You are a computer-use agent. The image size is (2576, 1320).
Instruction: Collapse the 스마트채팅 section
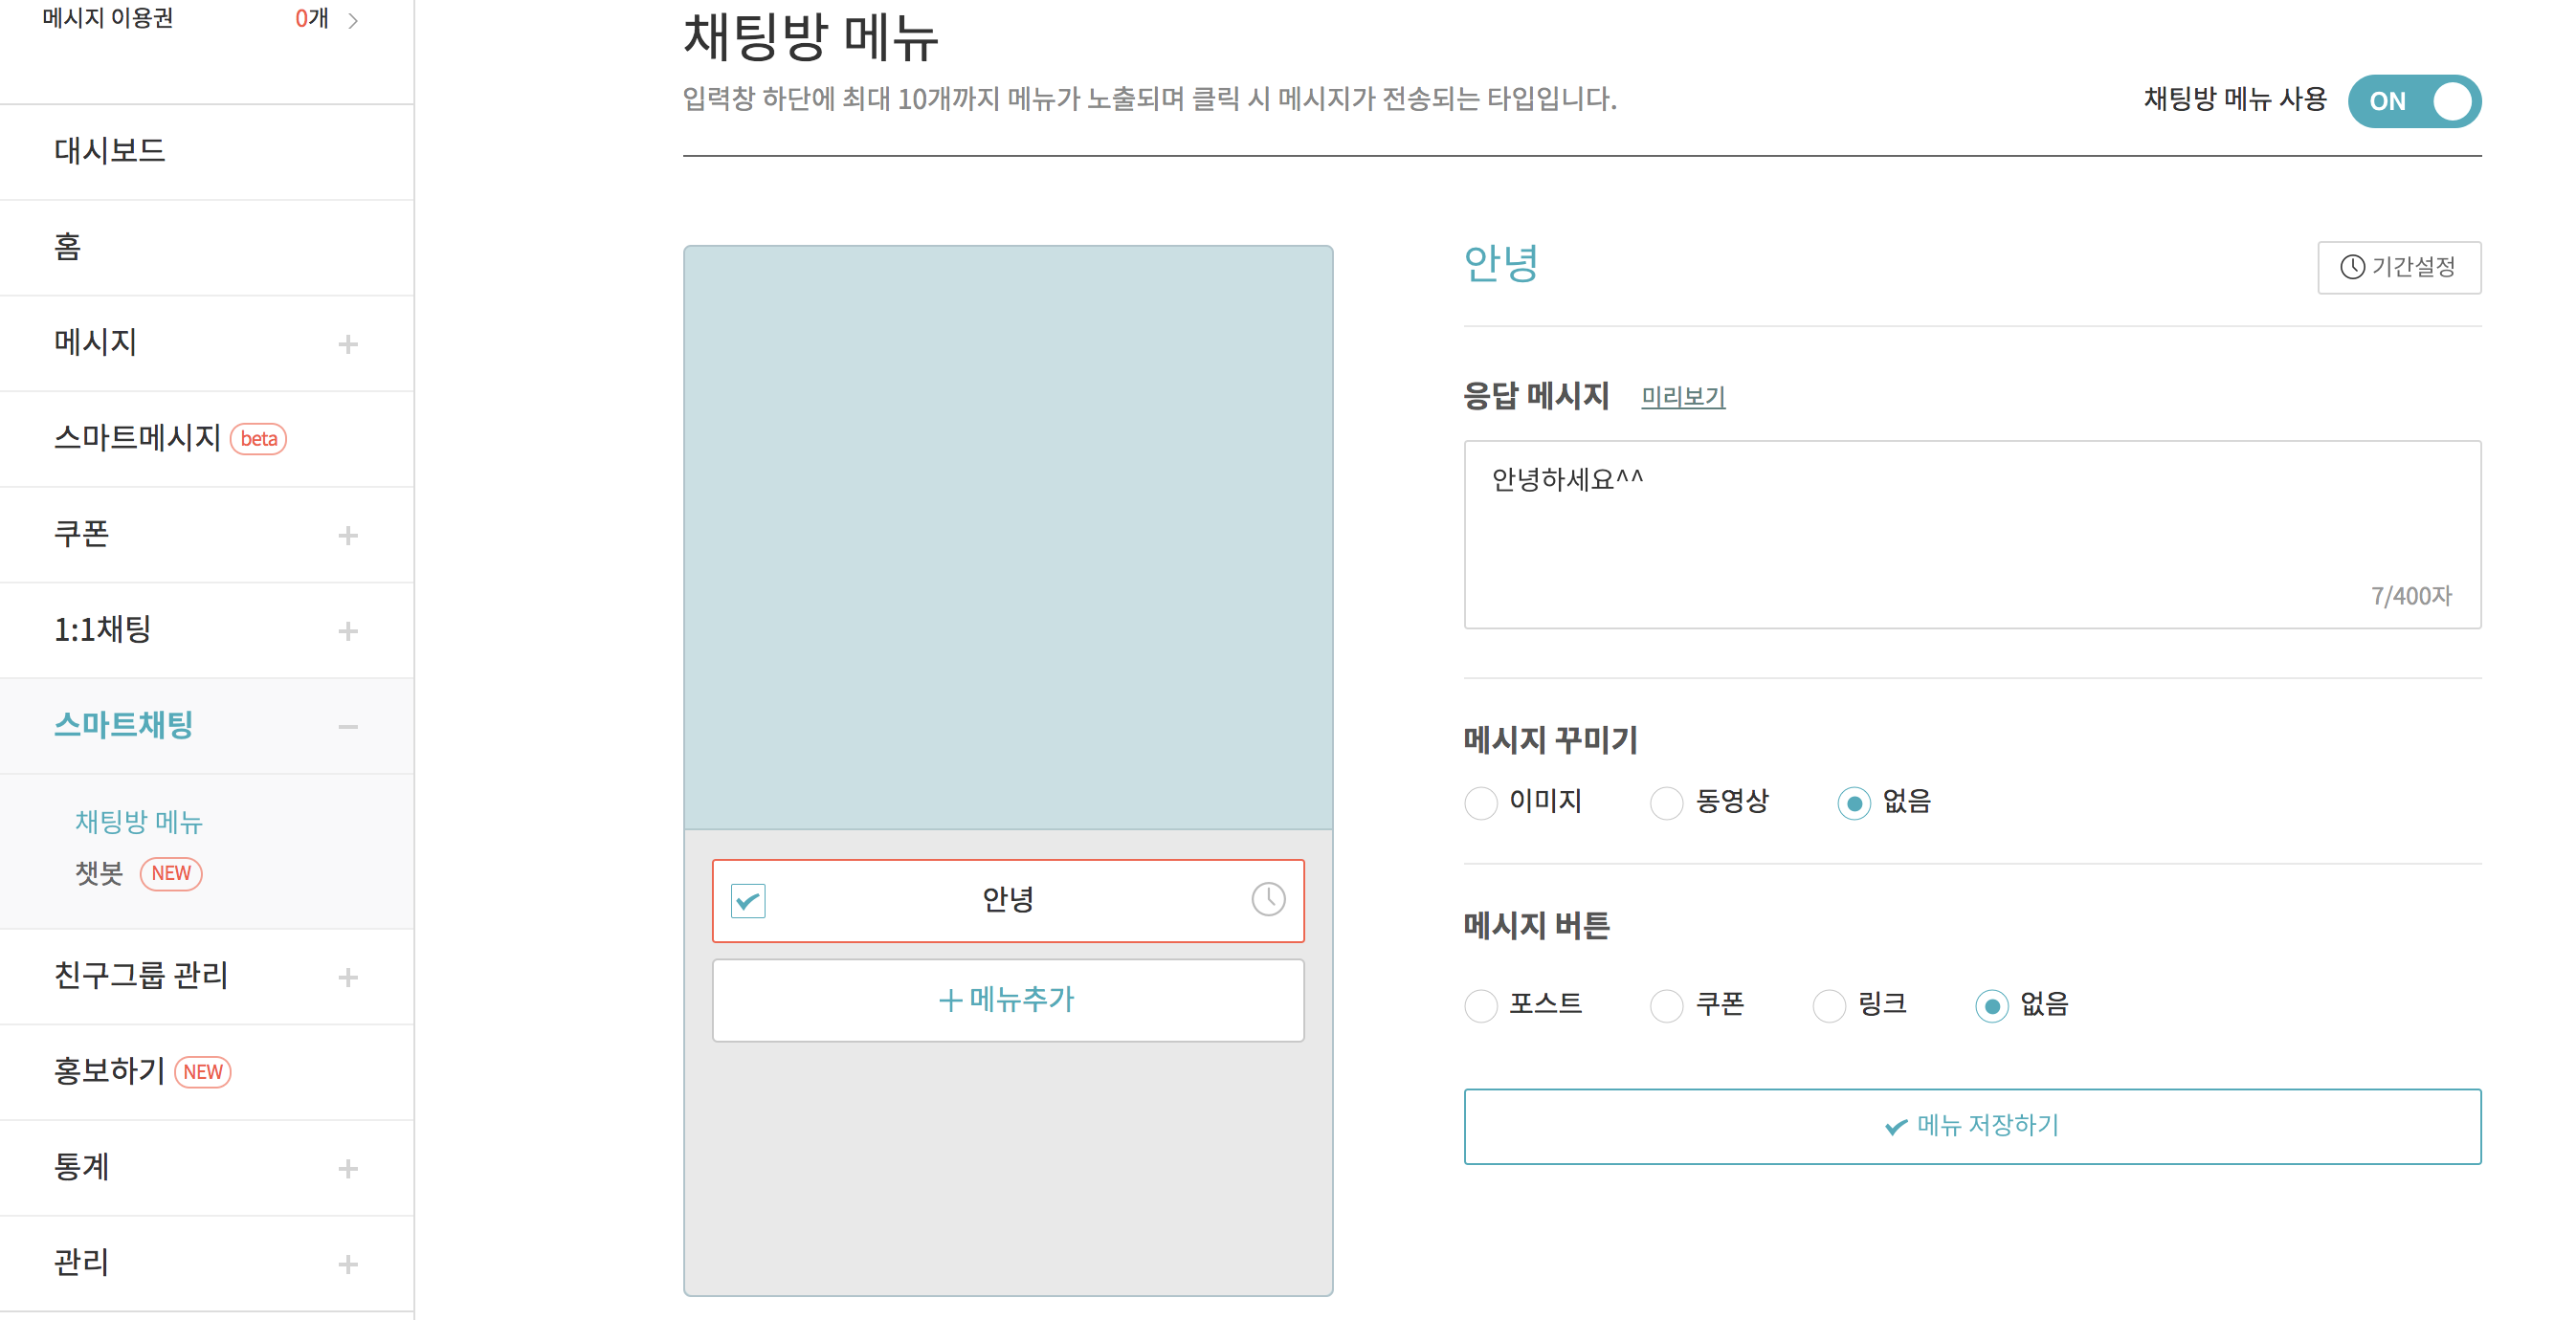point(347,726)
